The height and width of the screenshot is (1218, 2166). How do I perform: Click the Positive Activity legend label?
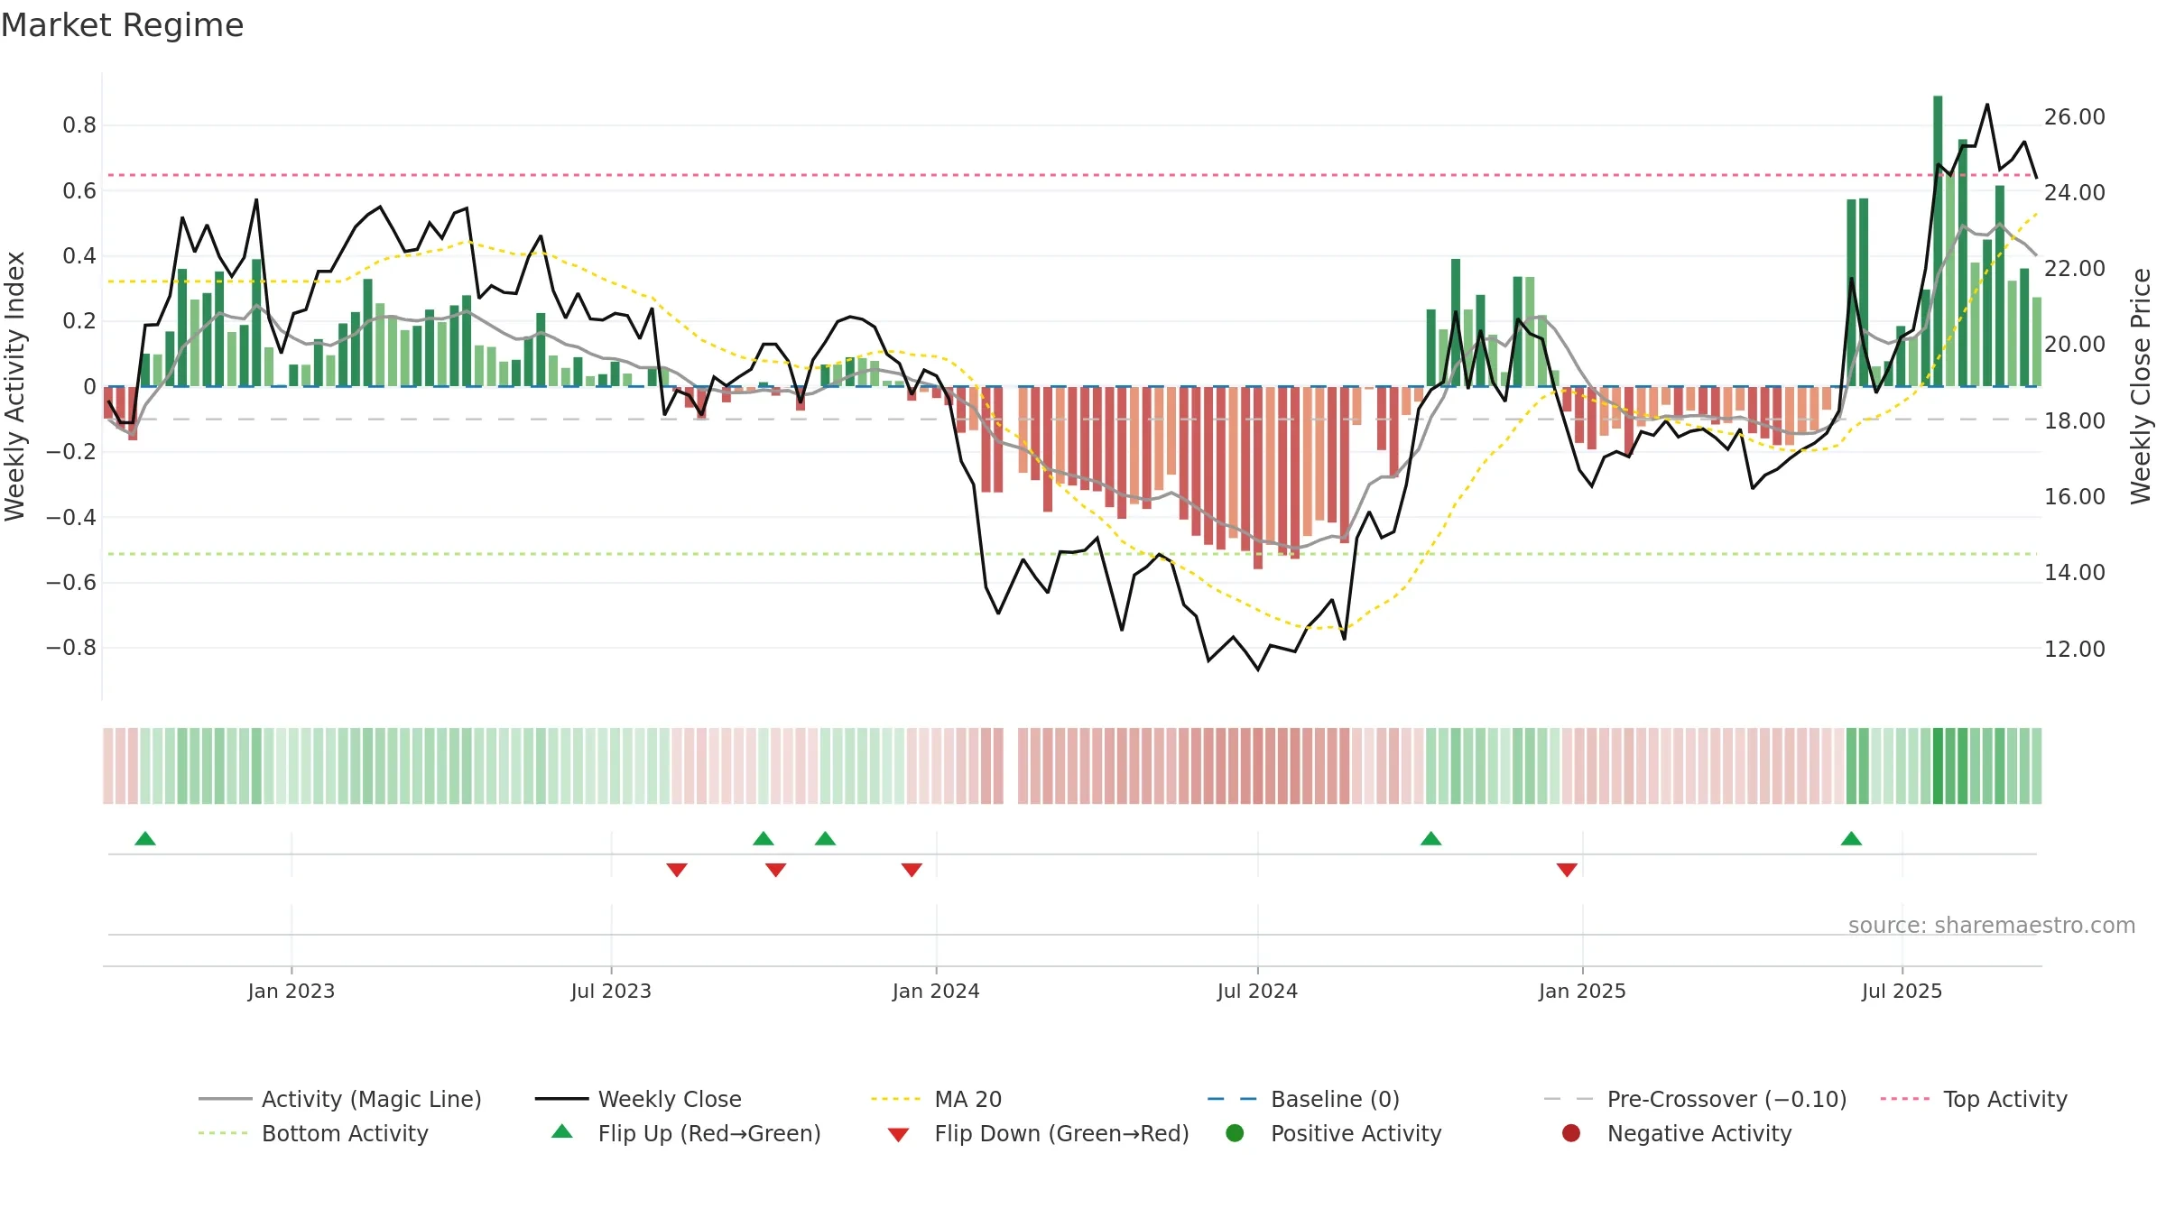(x=1356, y=1133)
